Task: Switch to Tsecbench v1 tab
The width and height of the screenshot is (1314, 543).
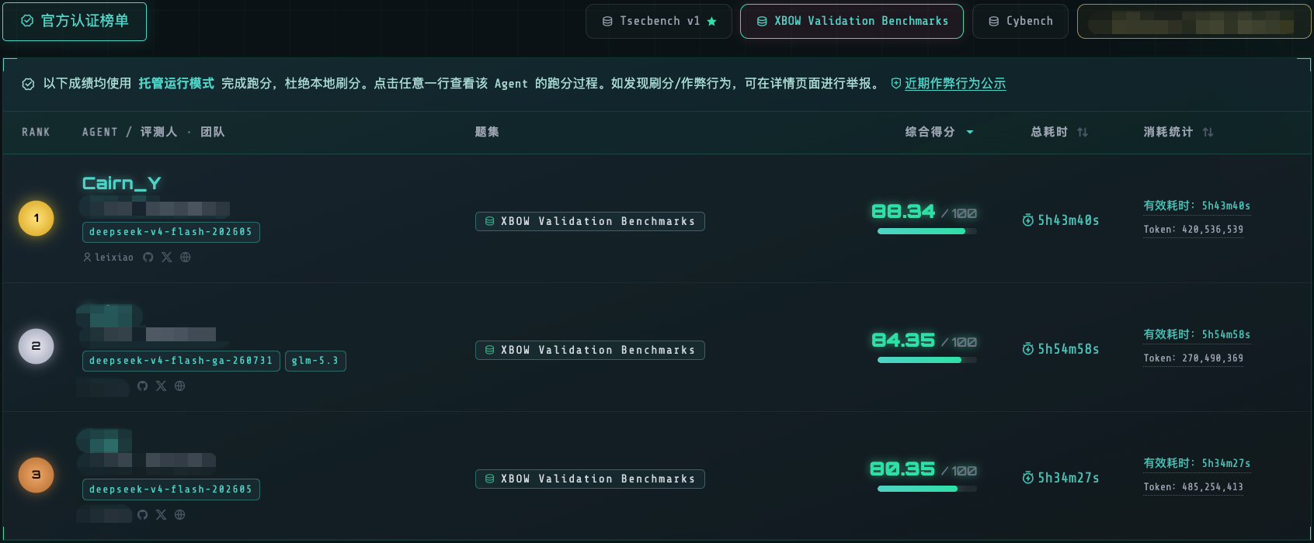Action: click(659, 22)
